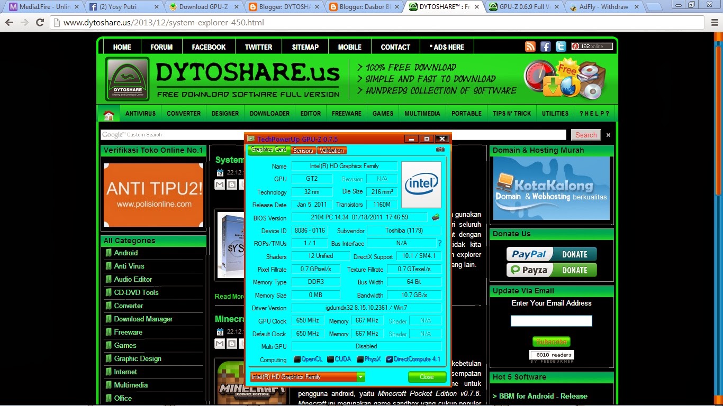Open the FORUM menu item
Screen dimensions: 723x406
click(x=161, y=47)
